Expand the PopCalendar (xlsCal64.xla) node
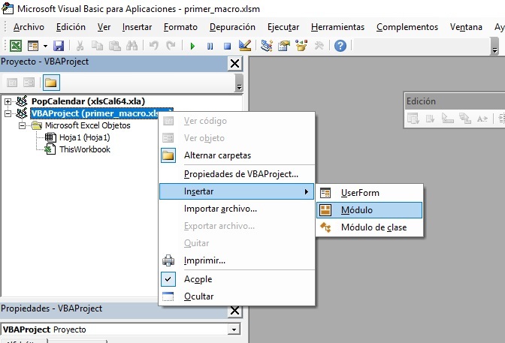This screenshot has height=343, width=505. 8,101
